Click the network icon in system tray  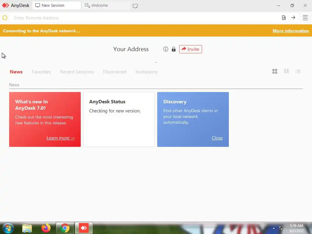(x=281, y=228)
